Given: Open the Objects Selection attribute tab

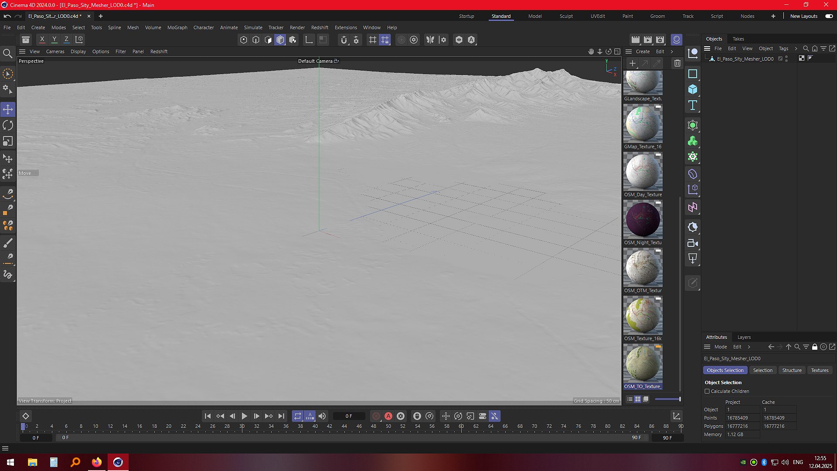Looking at the screenshot, I should [725, 370].
